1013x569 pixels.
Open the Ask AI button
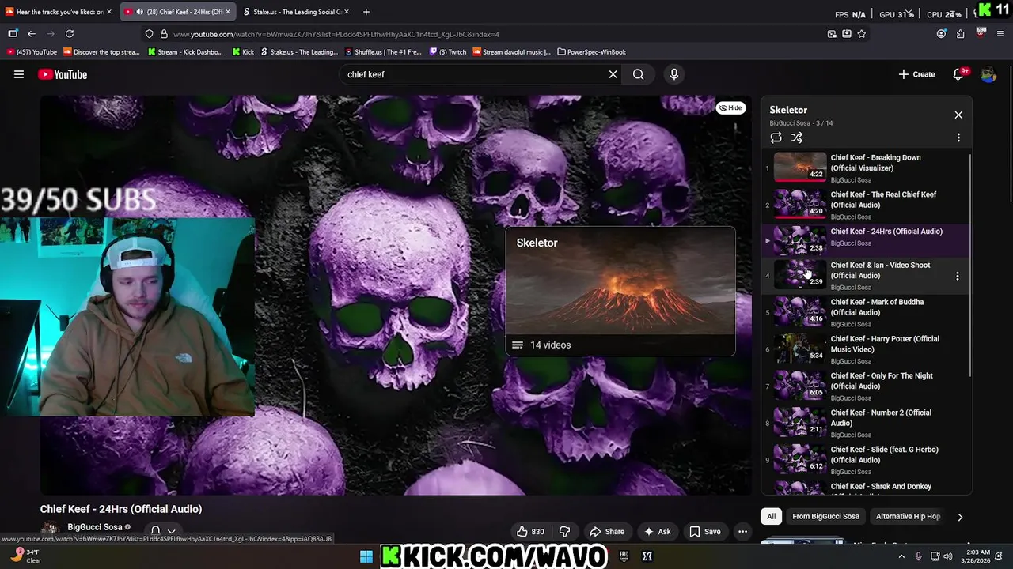click(658, 532)
